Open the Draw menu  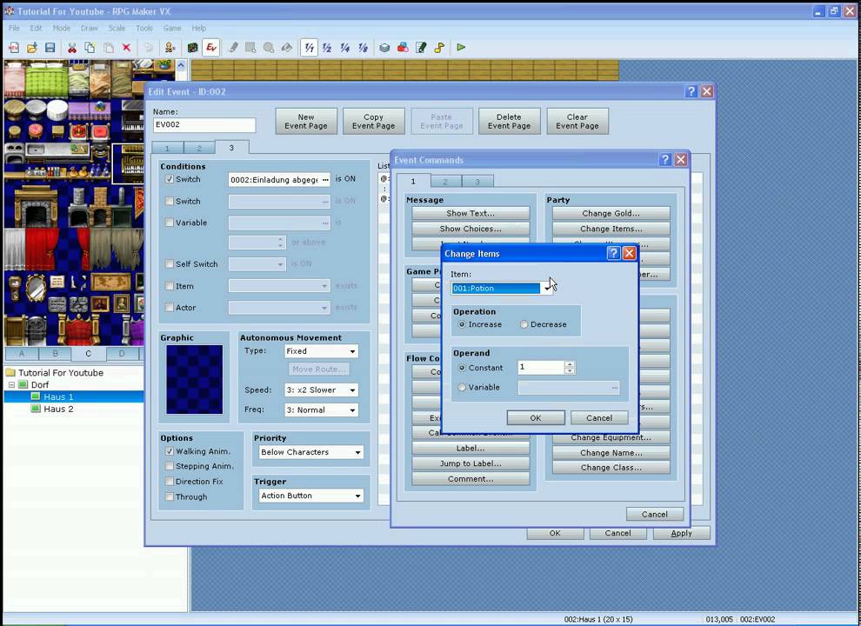click(x=89, y=28)
